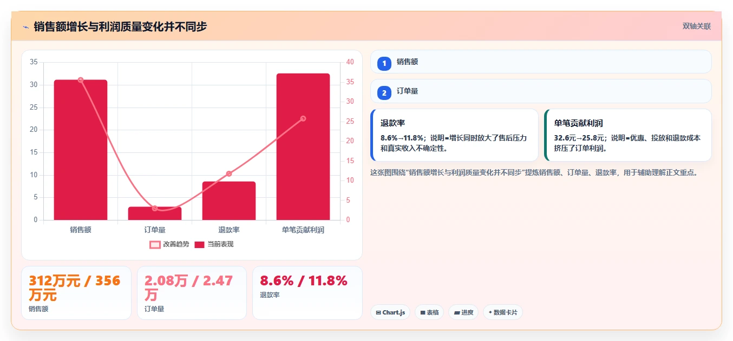Click the short 订单量 bar in the chart
The height and width of the screenshot is (341, 733).
(155, 213)
